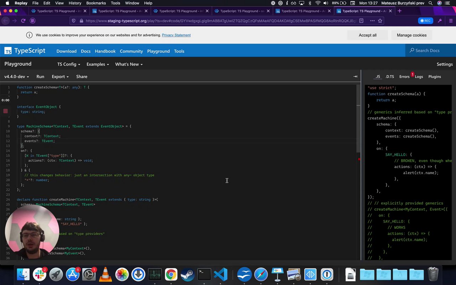Image resolution: width=456 pixels, height=285 pixels.
Task: Open Finder from the dock
Action: pos(23,274)
